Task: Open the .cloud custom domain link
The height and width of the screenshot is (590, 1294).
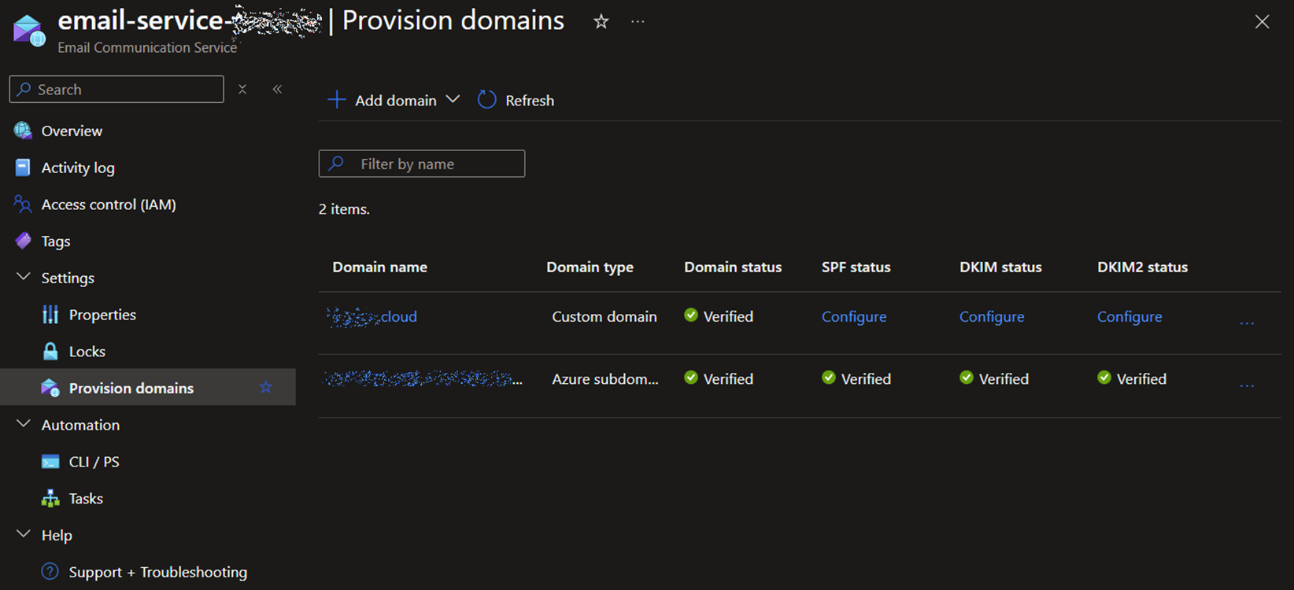Action: click(372, 316)
